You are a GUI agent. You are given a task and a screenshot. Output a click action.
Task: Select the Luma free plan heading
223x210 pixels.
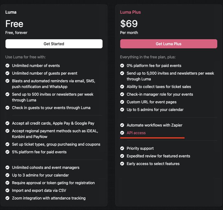pos(11,12)
